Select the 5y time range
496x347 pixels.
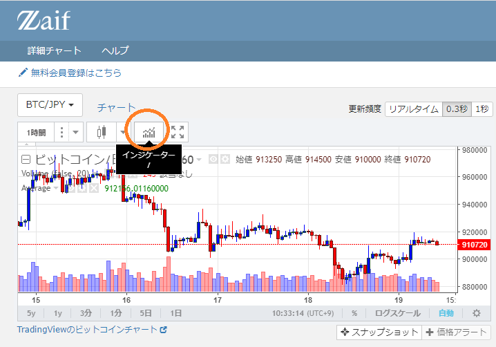(x=31, y=313)
